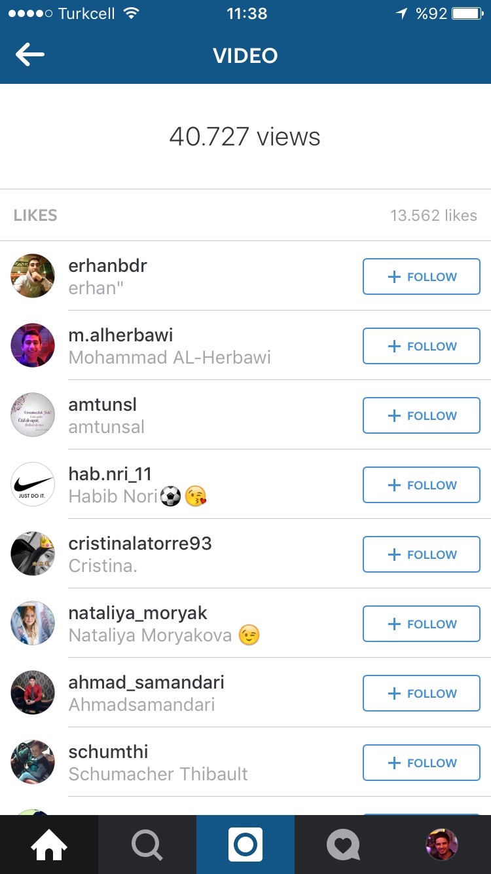Screen dimensions: 491x874
Task: Open Nike logo avatar of hab.nri_11
Action: point(33,484)
